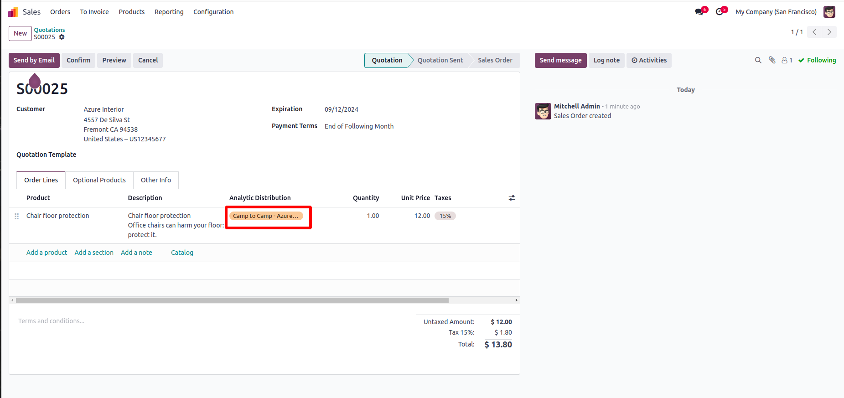Open the To Invoice menu
The height and width of the screenshot is (398, 844).
pos(94,12)
